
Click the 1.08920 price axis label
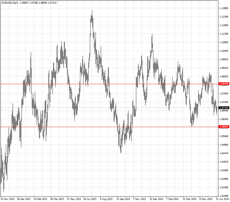coord(224,77)
